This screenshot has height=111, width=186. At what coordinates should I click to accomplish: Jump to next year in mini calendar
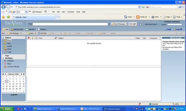(x=24, y=74)
